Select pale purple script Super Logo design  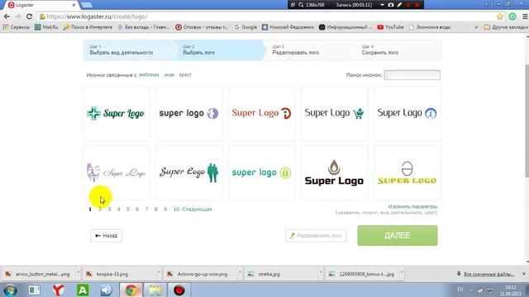pos(117,172)
